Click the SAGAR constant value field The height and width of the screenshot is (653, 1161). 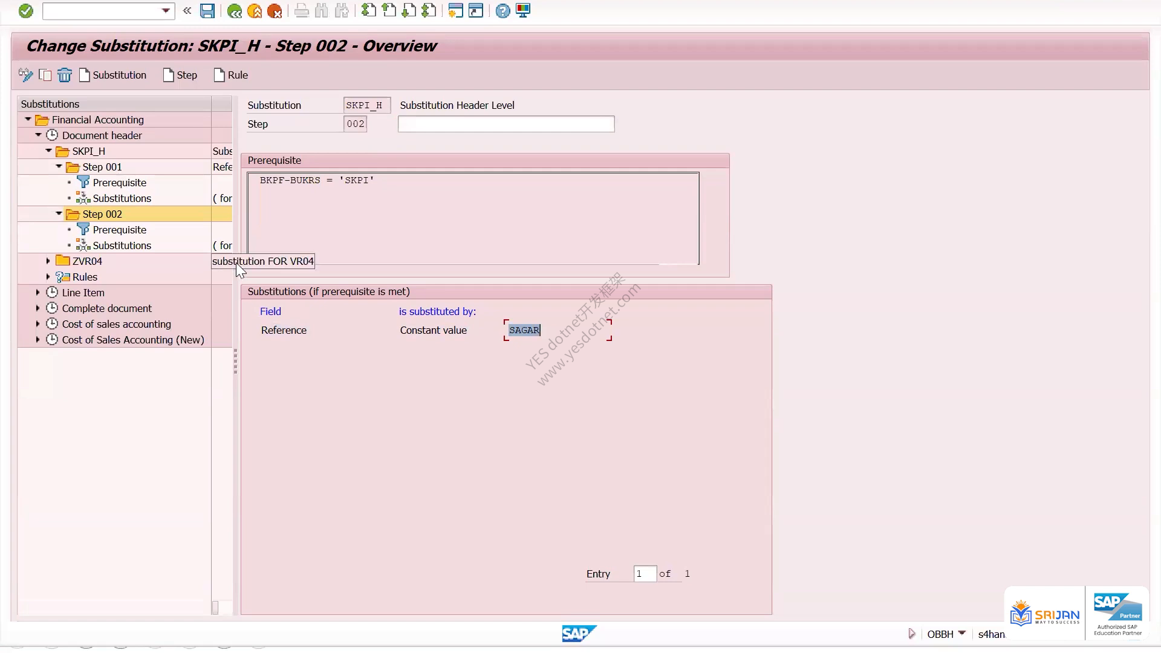[x=558, y=330]
